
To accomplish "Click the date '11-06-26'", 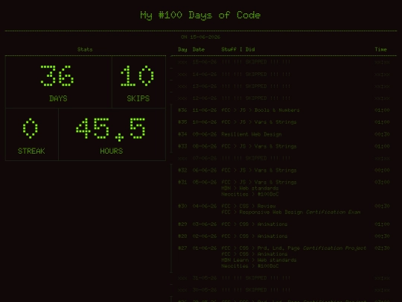I will [205, 110].
